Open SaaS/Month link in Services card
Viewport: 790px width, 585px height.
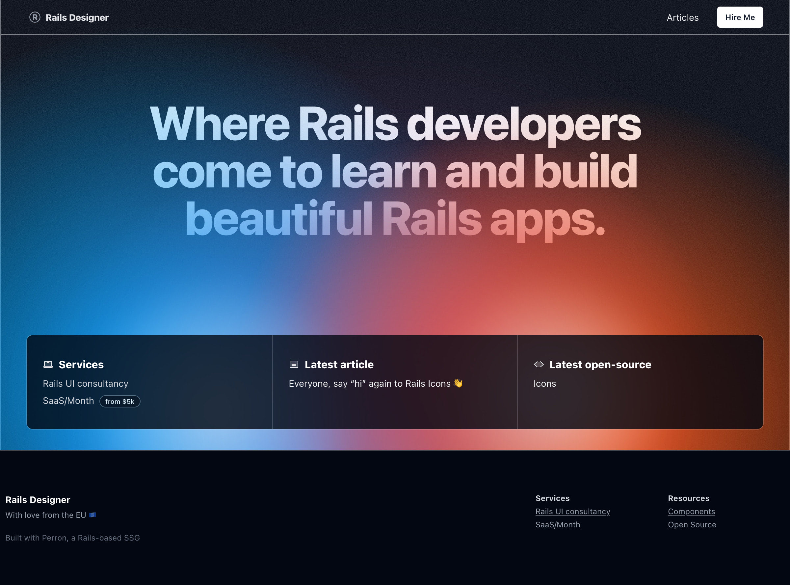coord(68,401)
